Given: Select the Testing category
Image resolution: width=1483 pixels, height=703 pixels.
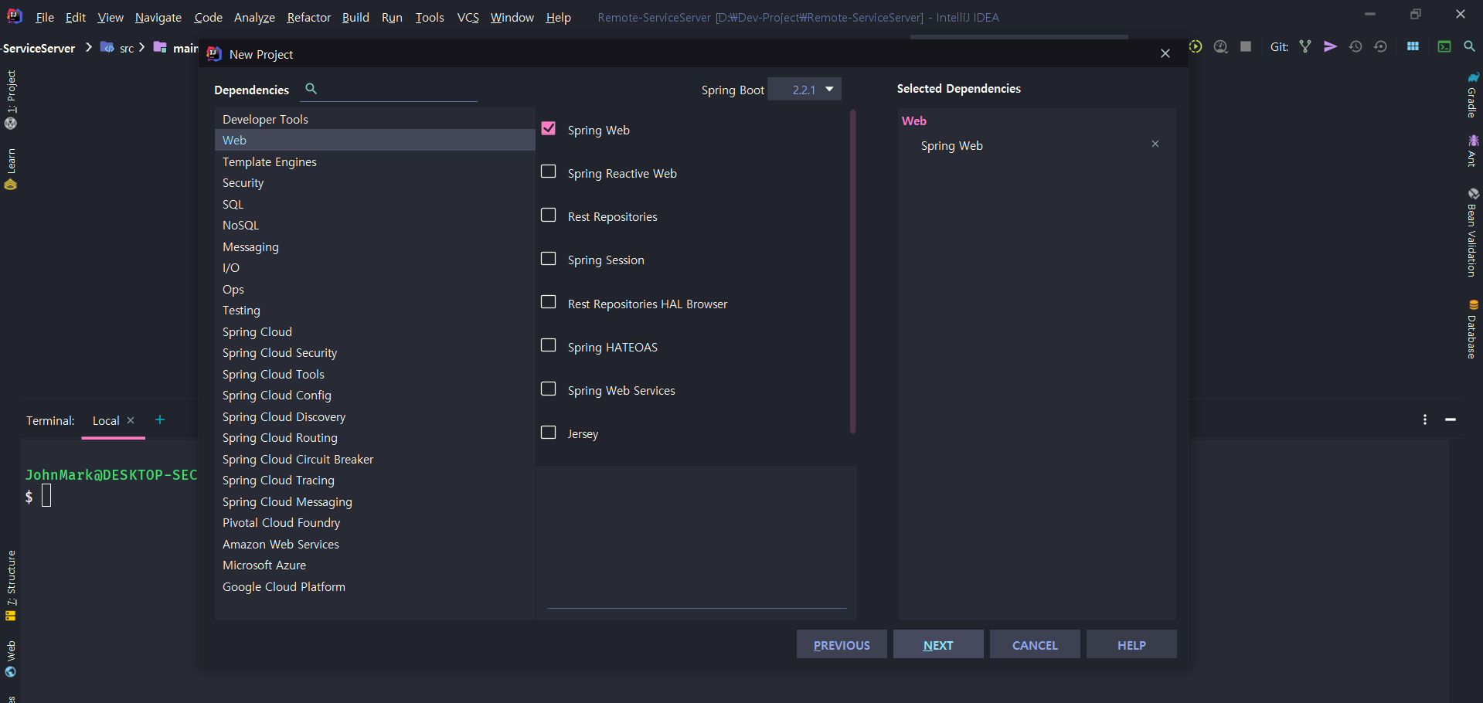Looking at the screenshot, I should point(375,311).
